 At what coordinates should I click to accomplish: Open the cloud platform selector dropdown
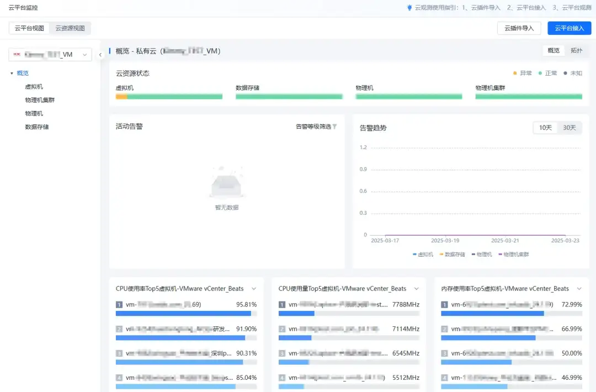tap(50, 55)
